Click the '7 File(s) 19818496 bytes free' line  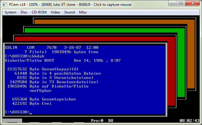click(x=61, y=52)
